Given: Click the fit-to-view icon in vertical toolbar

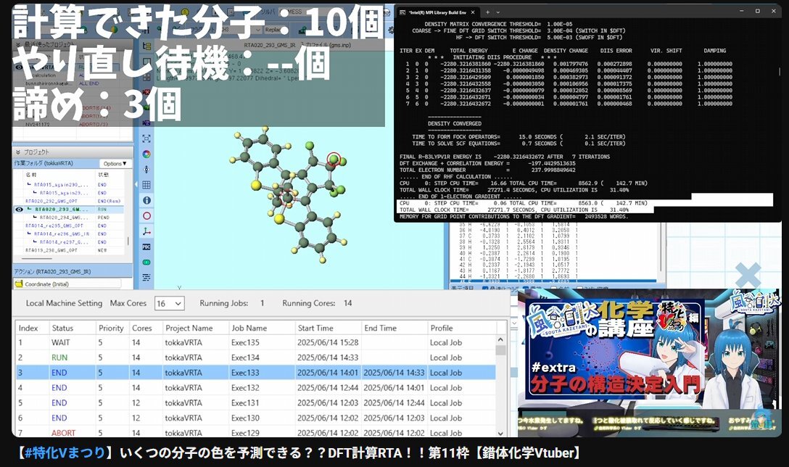Looking at the screenshot, I should [x=146, y=139].
